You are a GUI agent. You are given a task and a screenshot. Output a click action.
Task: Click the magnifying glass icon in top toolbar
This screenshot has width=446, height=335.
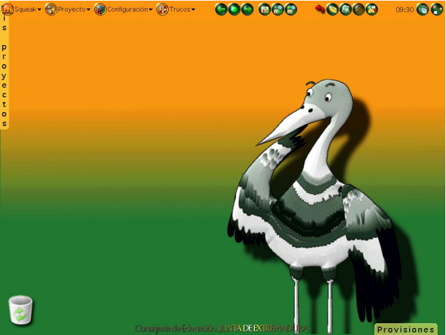pos(346,9)
